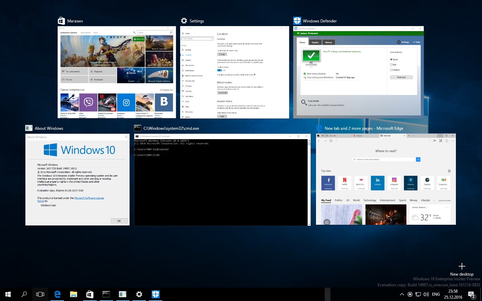
Task: Click Scan now in Windows Defender
Action: click(x=401, y=77)
